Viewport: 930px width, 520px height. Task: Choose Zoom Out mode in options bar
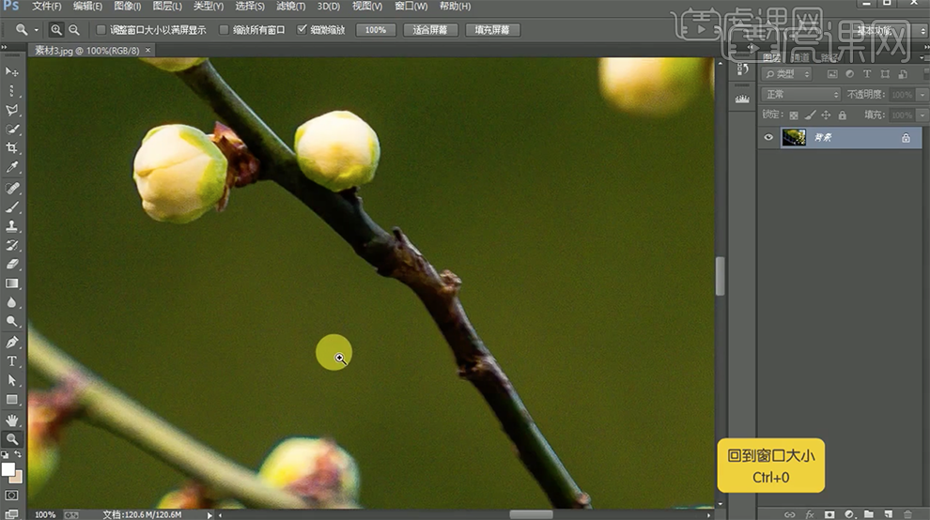[74, 30]
